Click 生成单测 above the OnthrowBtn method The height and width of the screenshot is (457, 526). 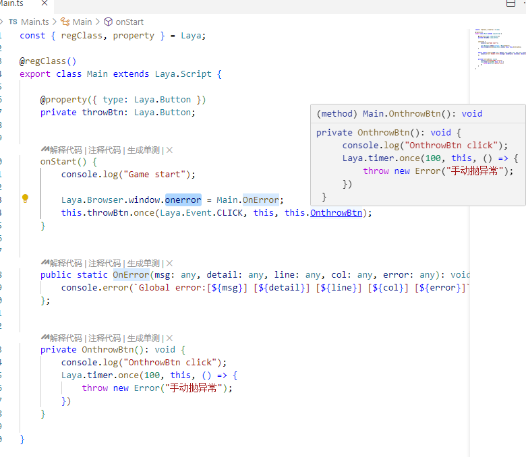pos(144,338)
